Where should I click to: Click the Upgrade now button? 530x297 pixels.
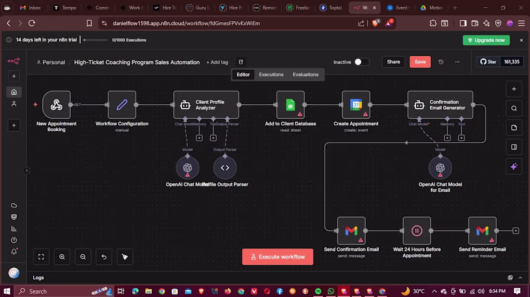[486, 40]
